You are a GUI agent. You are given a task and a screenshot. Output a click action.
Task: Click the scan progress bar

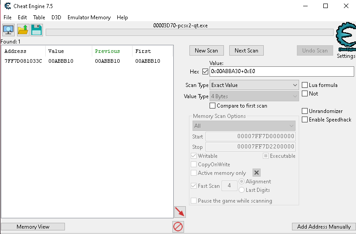coord(189,32)
